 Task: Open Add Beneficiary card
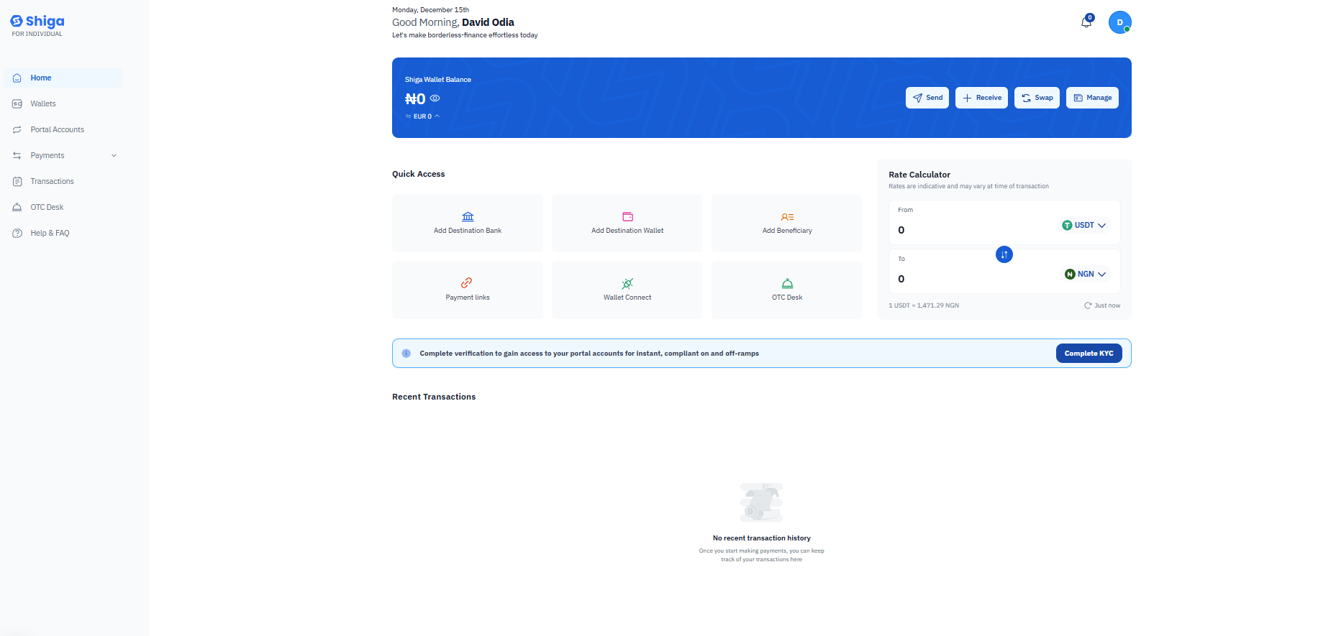(787, 223)
